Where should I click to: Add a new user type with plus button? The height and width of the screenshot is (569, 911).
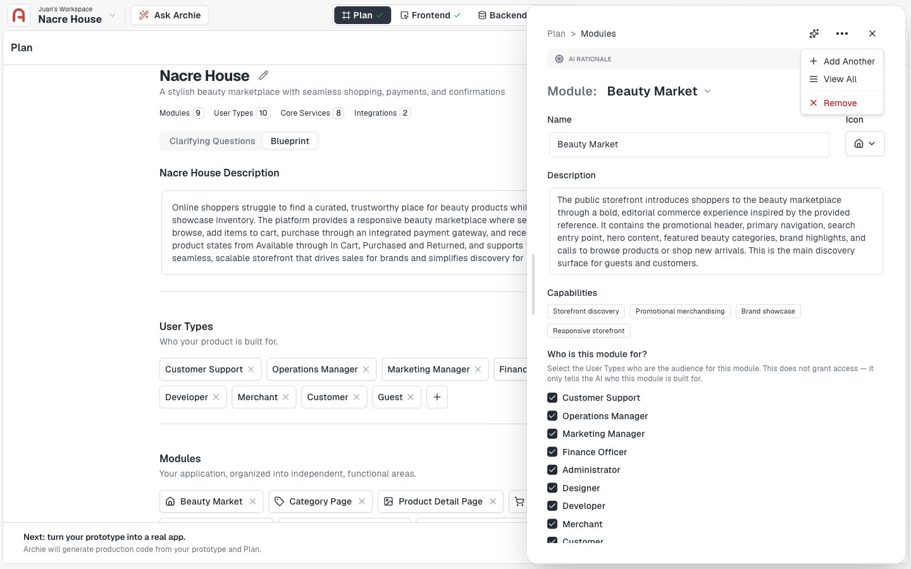click(437, 397)
